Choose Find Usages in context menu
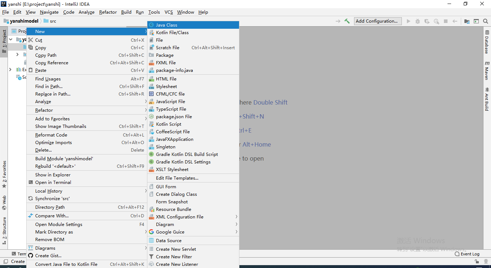The width and height of the screenshot is (491, 268). coord(87,79)
